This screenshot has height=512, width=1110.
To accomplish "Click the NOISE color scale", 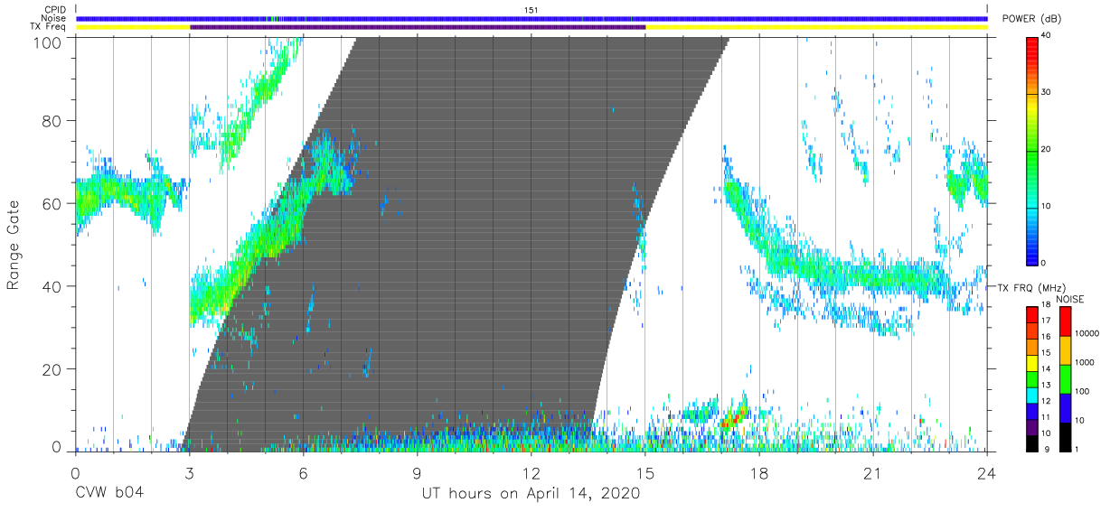I will [1065, 378].
